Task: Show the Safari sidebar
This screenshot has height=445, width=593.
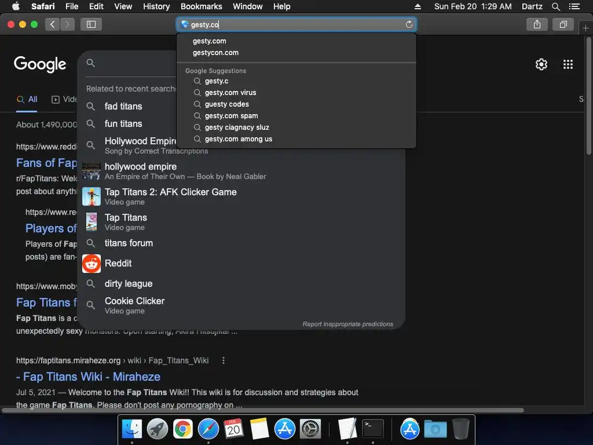Action: 91,24
